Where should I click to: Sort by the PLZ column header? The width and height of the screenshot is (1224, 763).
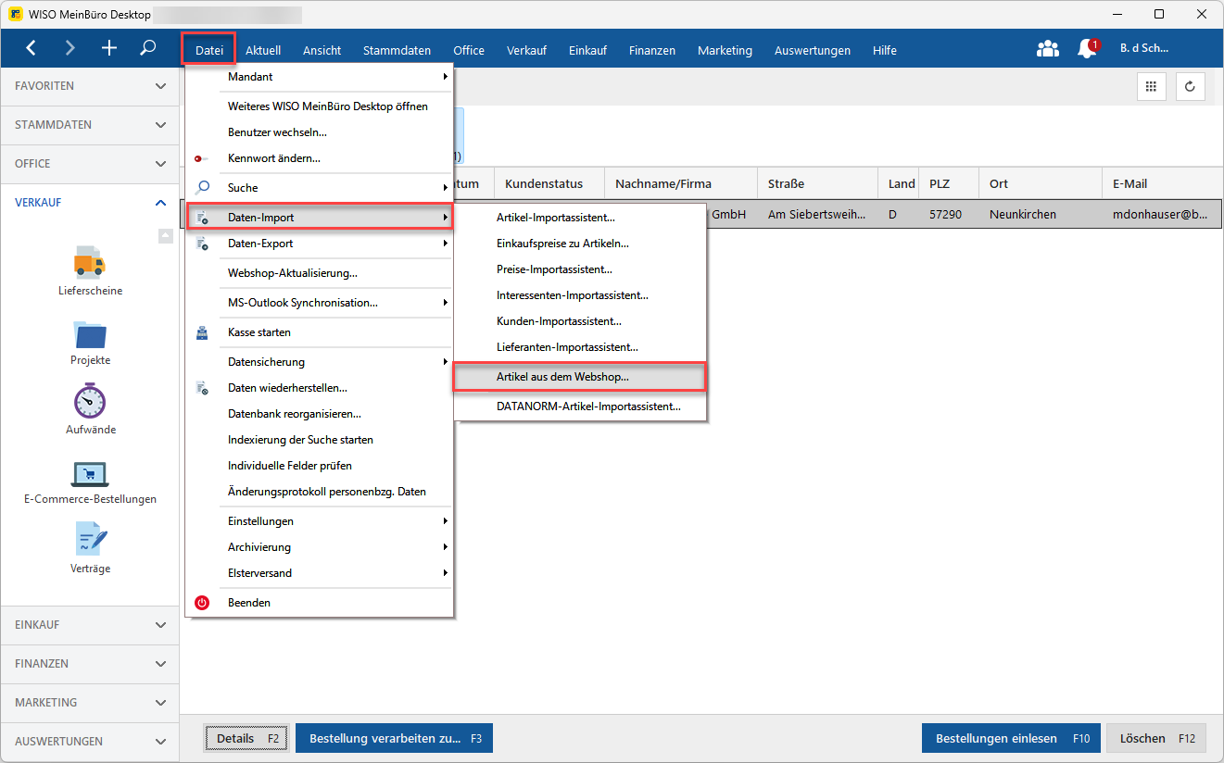(x=951, y=183)
